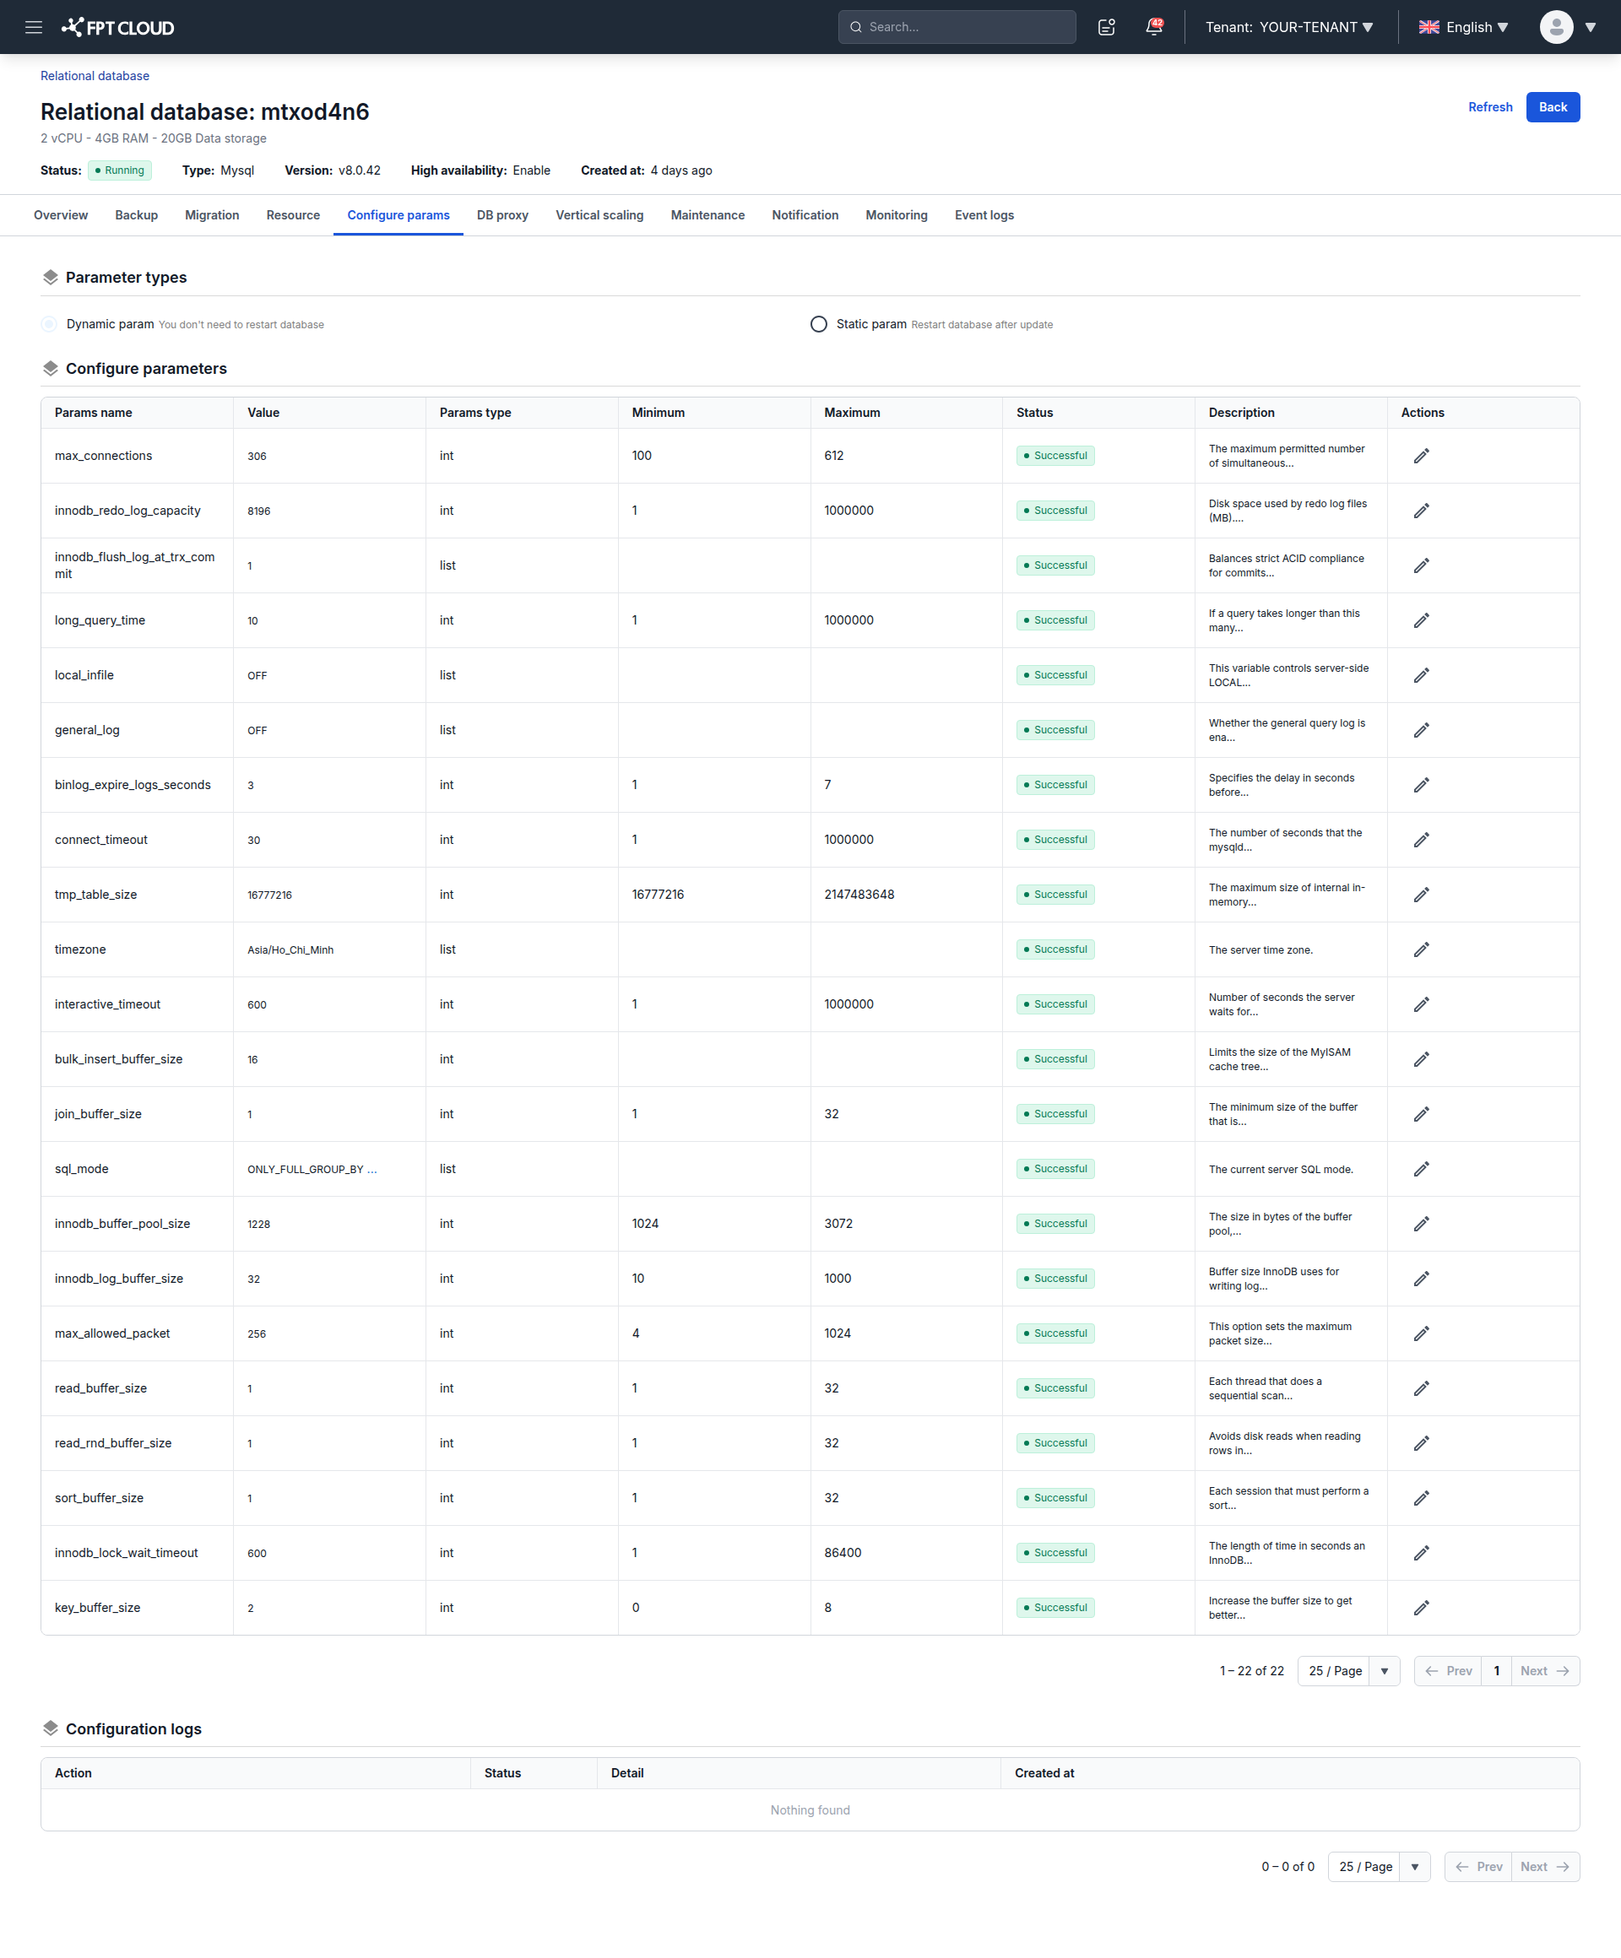Edit the key_buffer_size parameter

1420,1609
